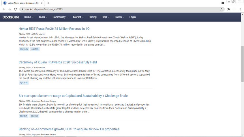
Task: Click the scrollbar up arrow
Action: (243, 14)
